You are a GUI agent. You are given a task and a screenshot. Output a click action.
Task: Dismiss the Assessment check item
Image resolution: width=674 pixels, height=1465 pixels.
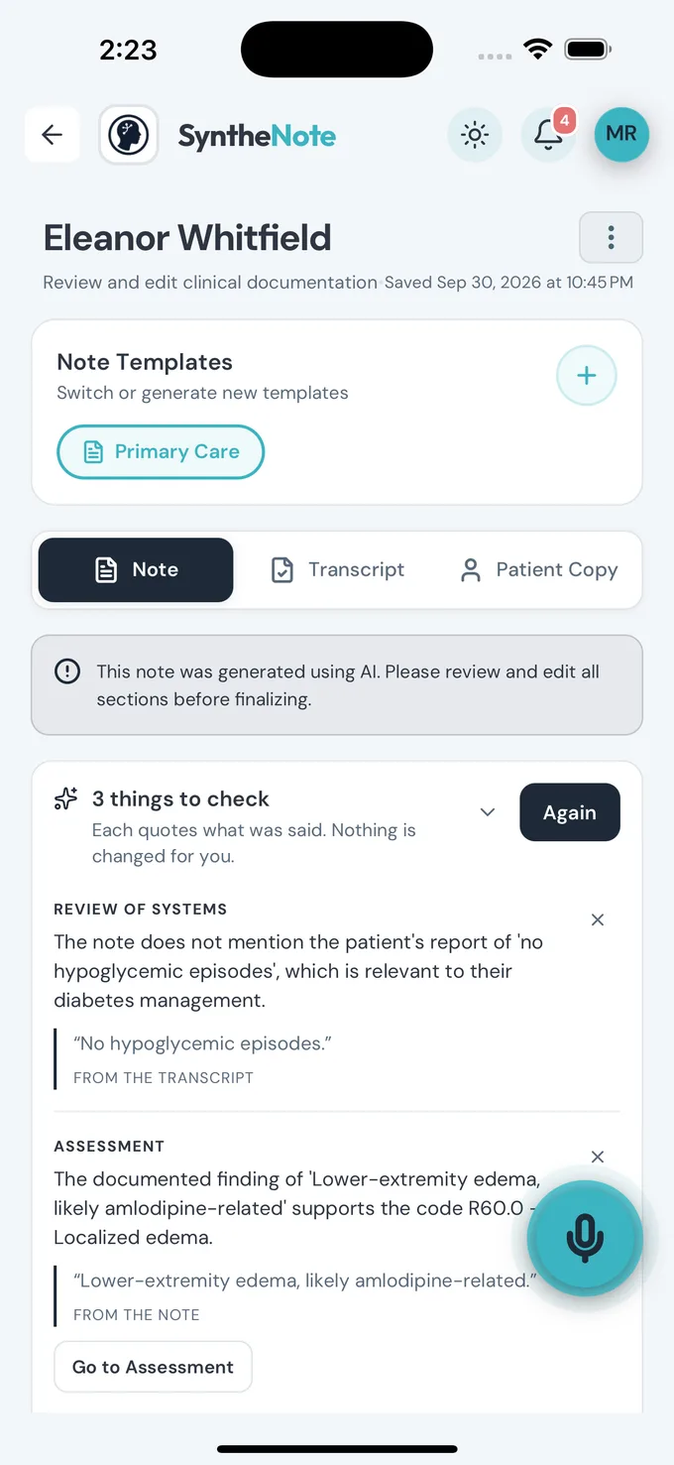point(598,1157)
